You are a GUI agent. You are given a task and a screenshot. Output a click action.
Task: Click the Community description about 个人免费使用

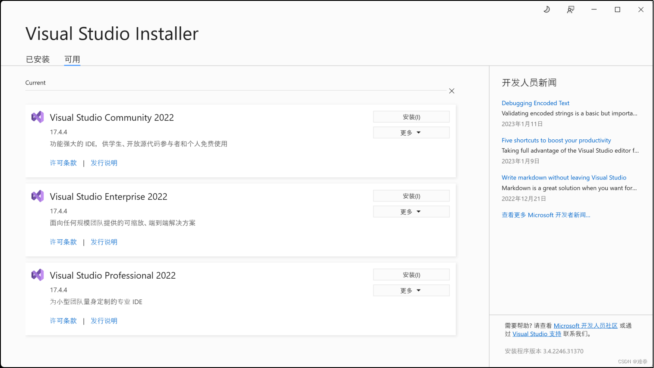click(x=139, y=144)
